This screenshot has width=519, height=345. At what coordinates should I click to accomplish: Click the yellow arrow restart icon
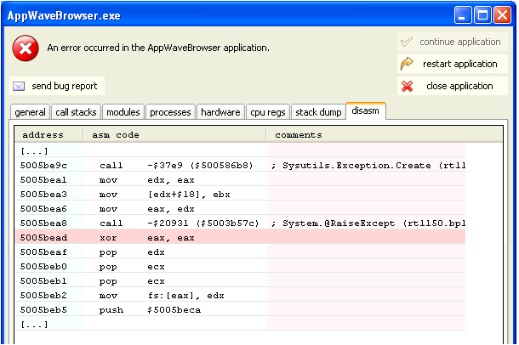[407, 64]
